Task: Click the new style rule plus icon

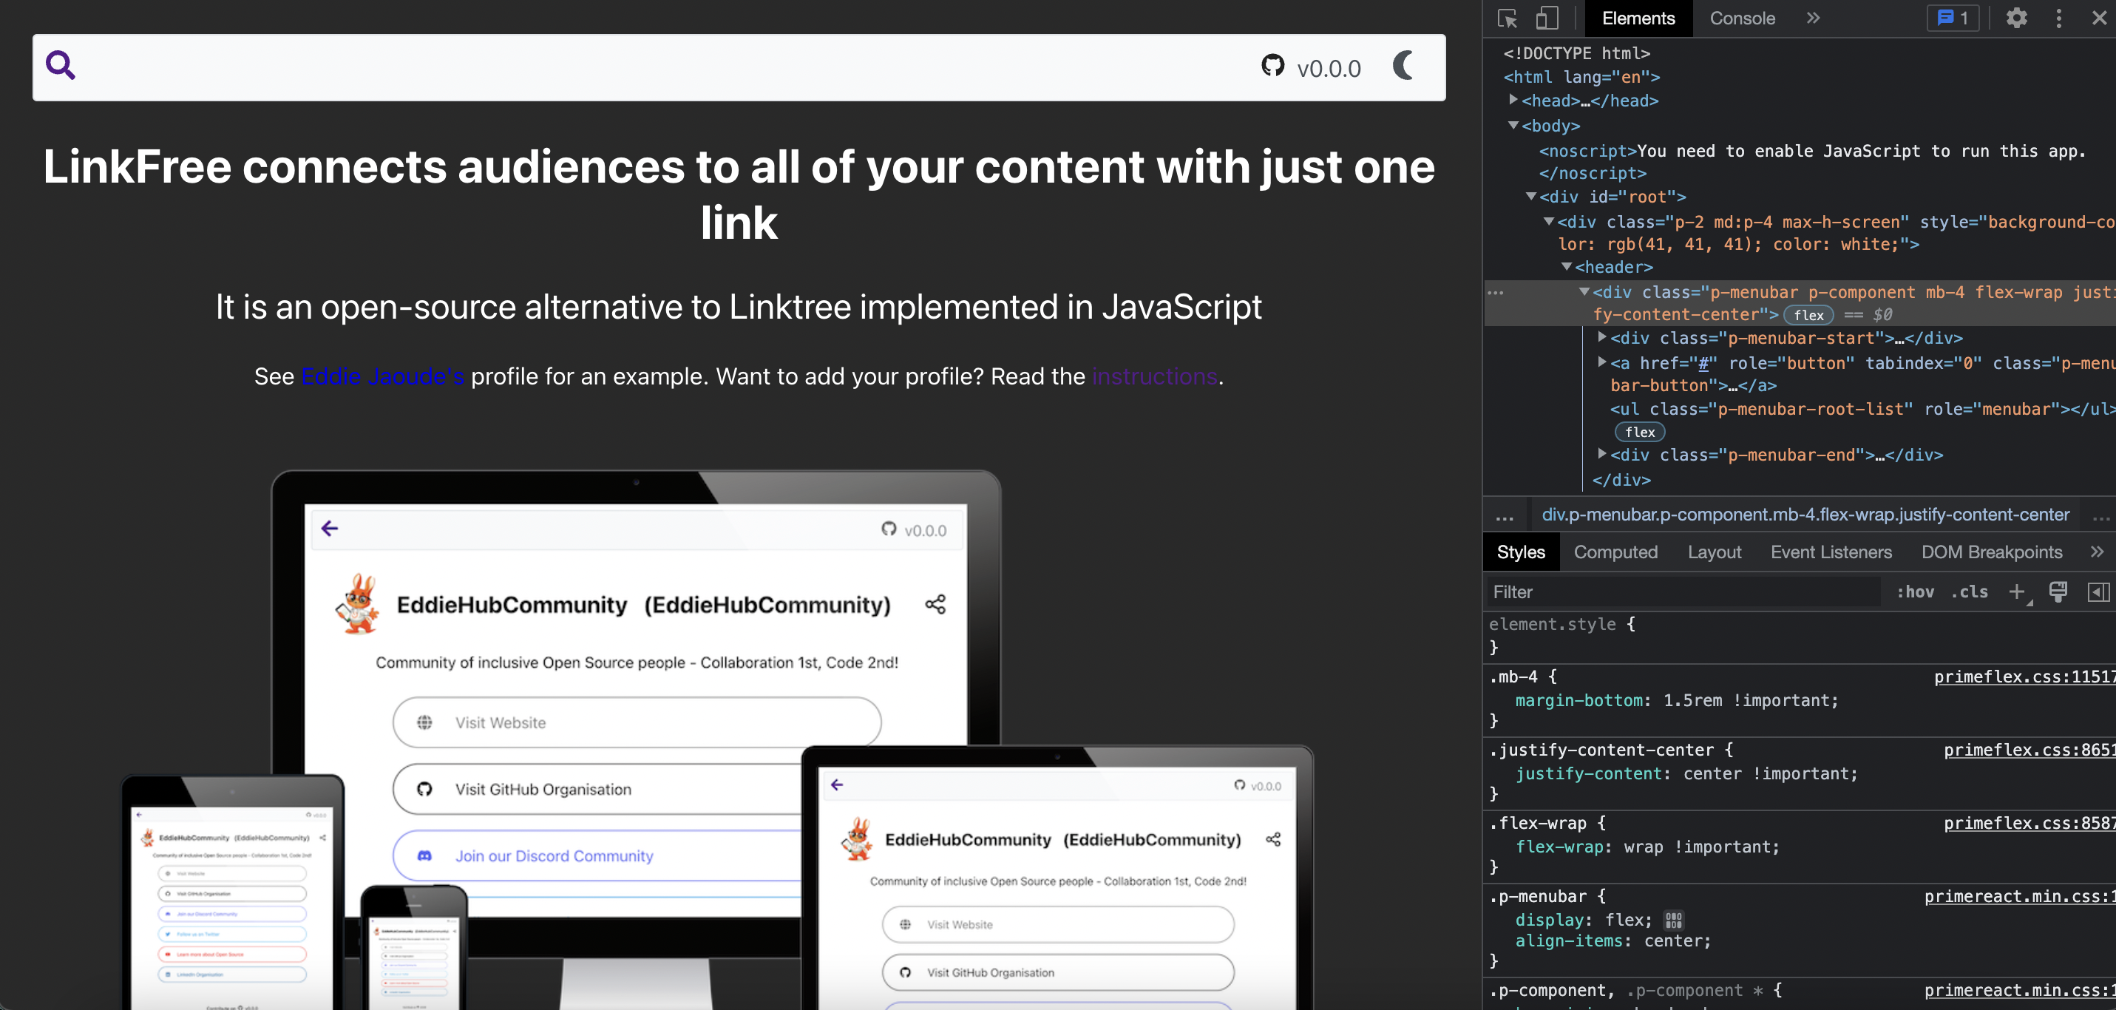Action: pyautogui.click(x=2015, y=592)
